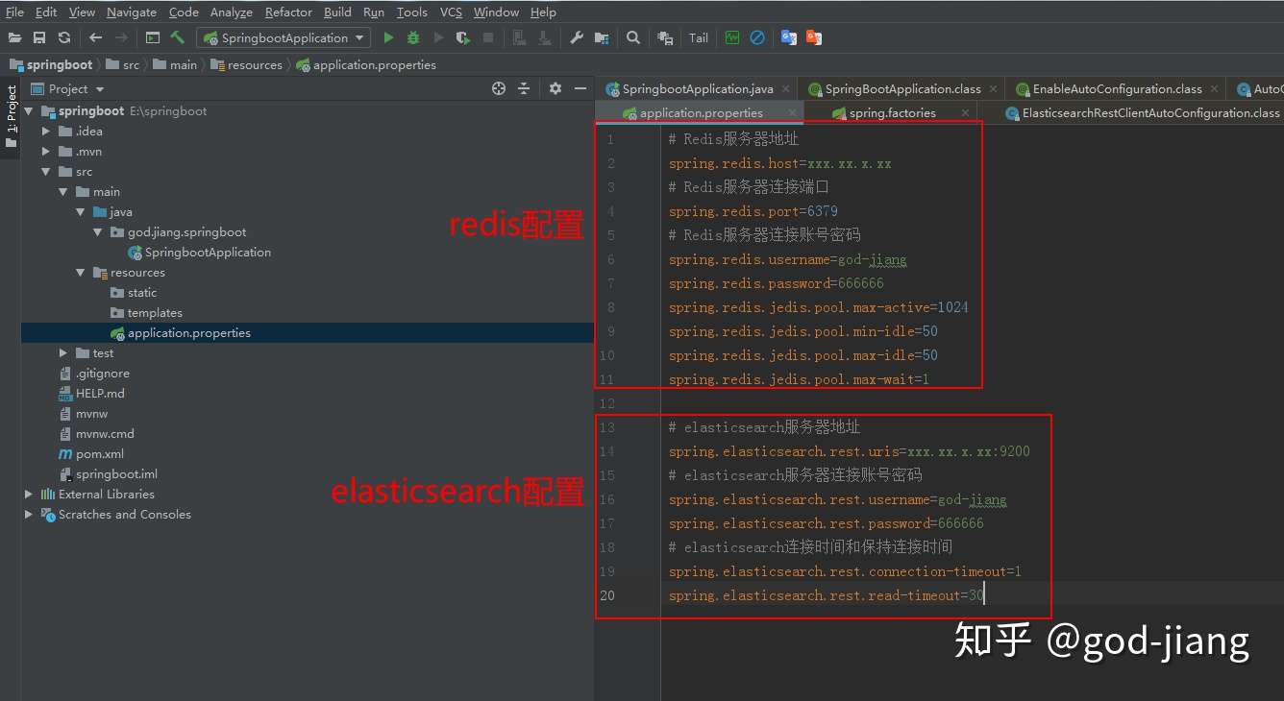Close the SpringbootApplication.java tab
1284x701 pixels.
tap(785, 89)
